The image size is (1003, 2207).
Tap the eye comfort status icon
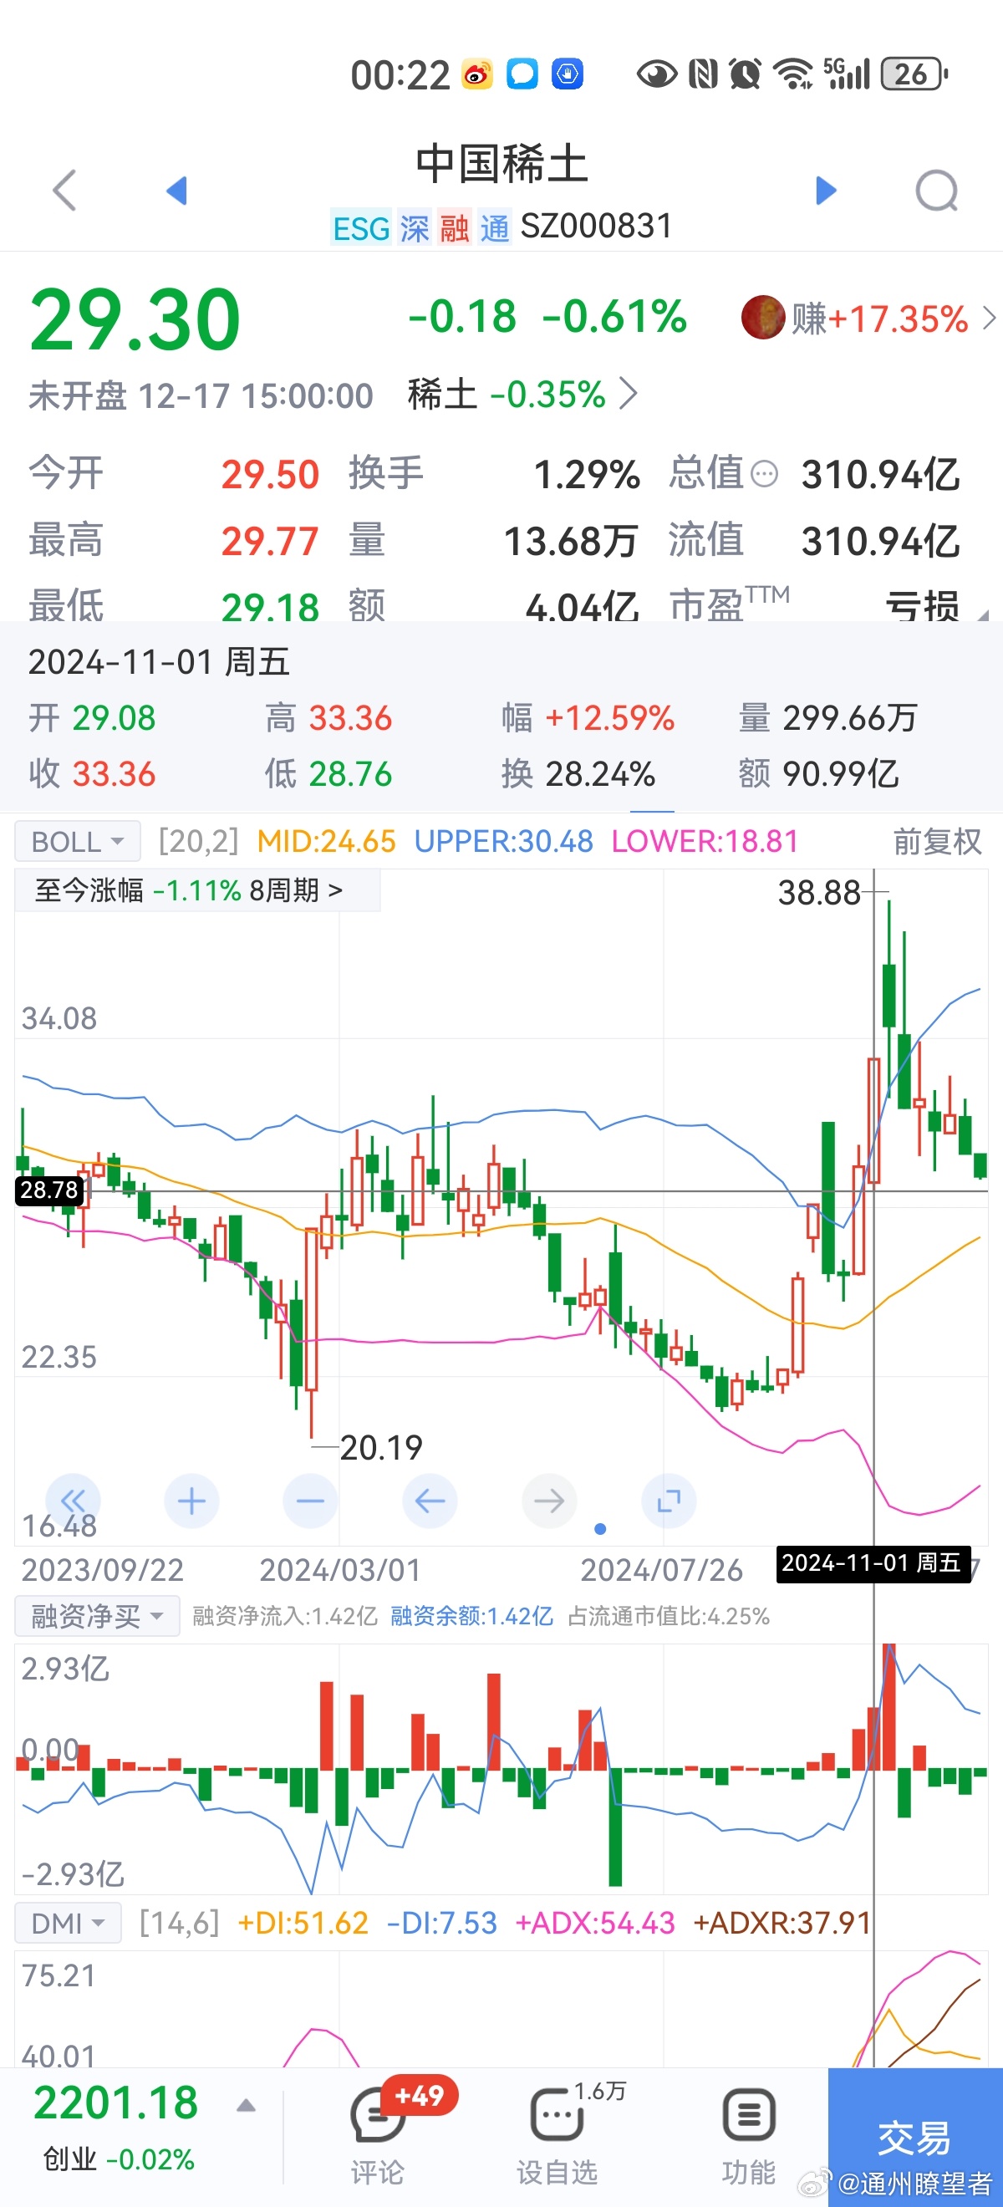(x=657, y=74)
